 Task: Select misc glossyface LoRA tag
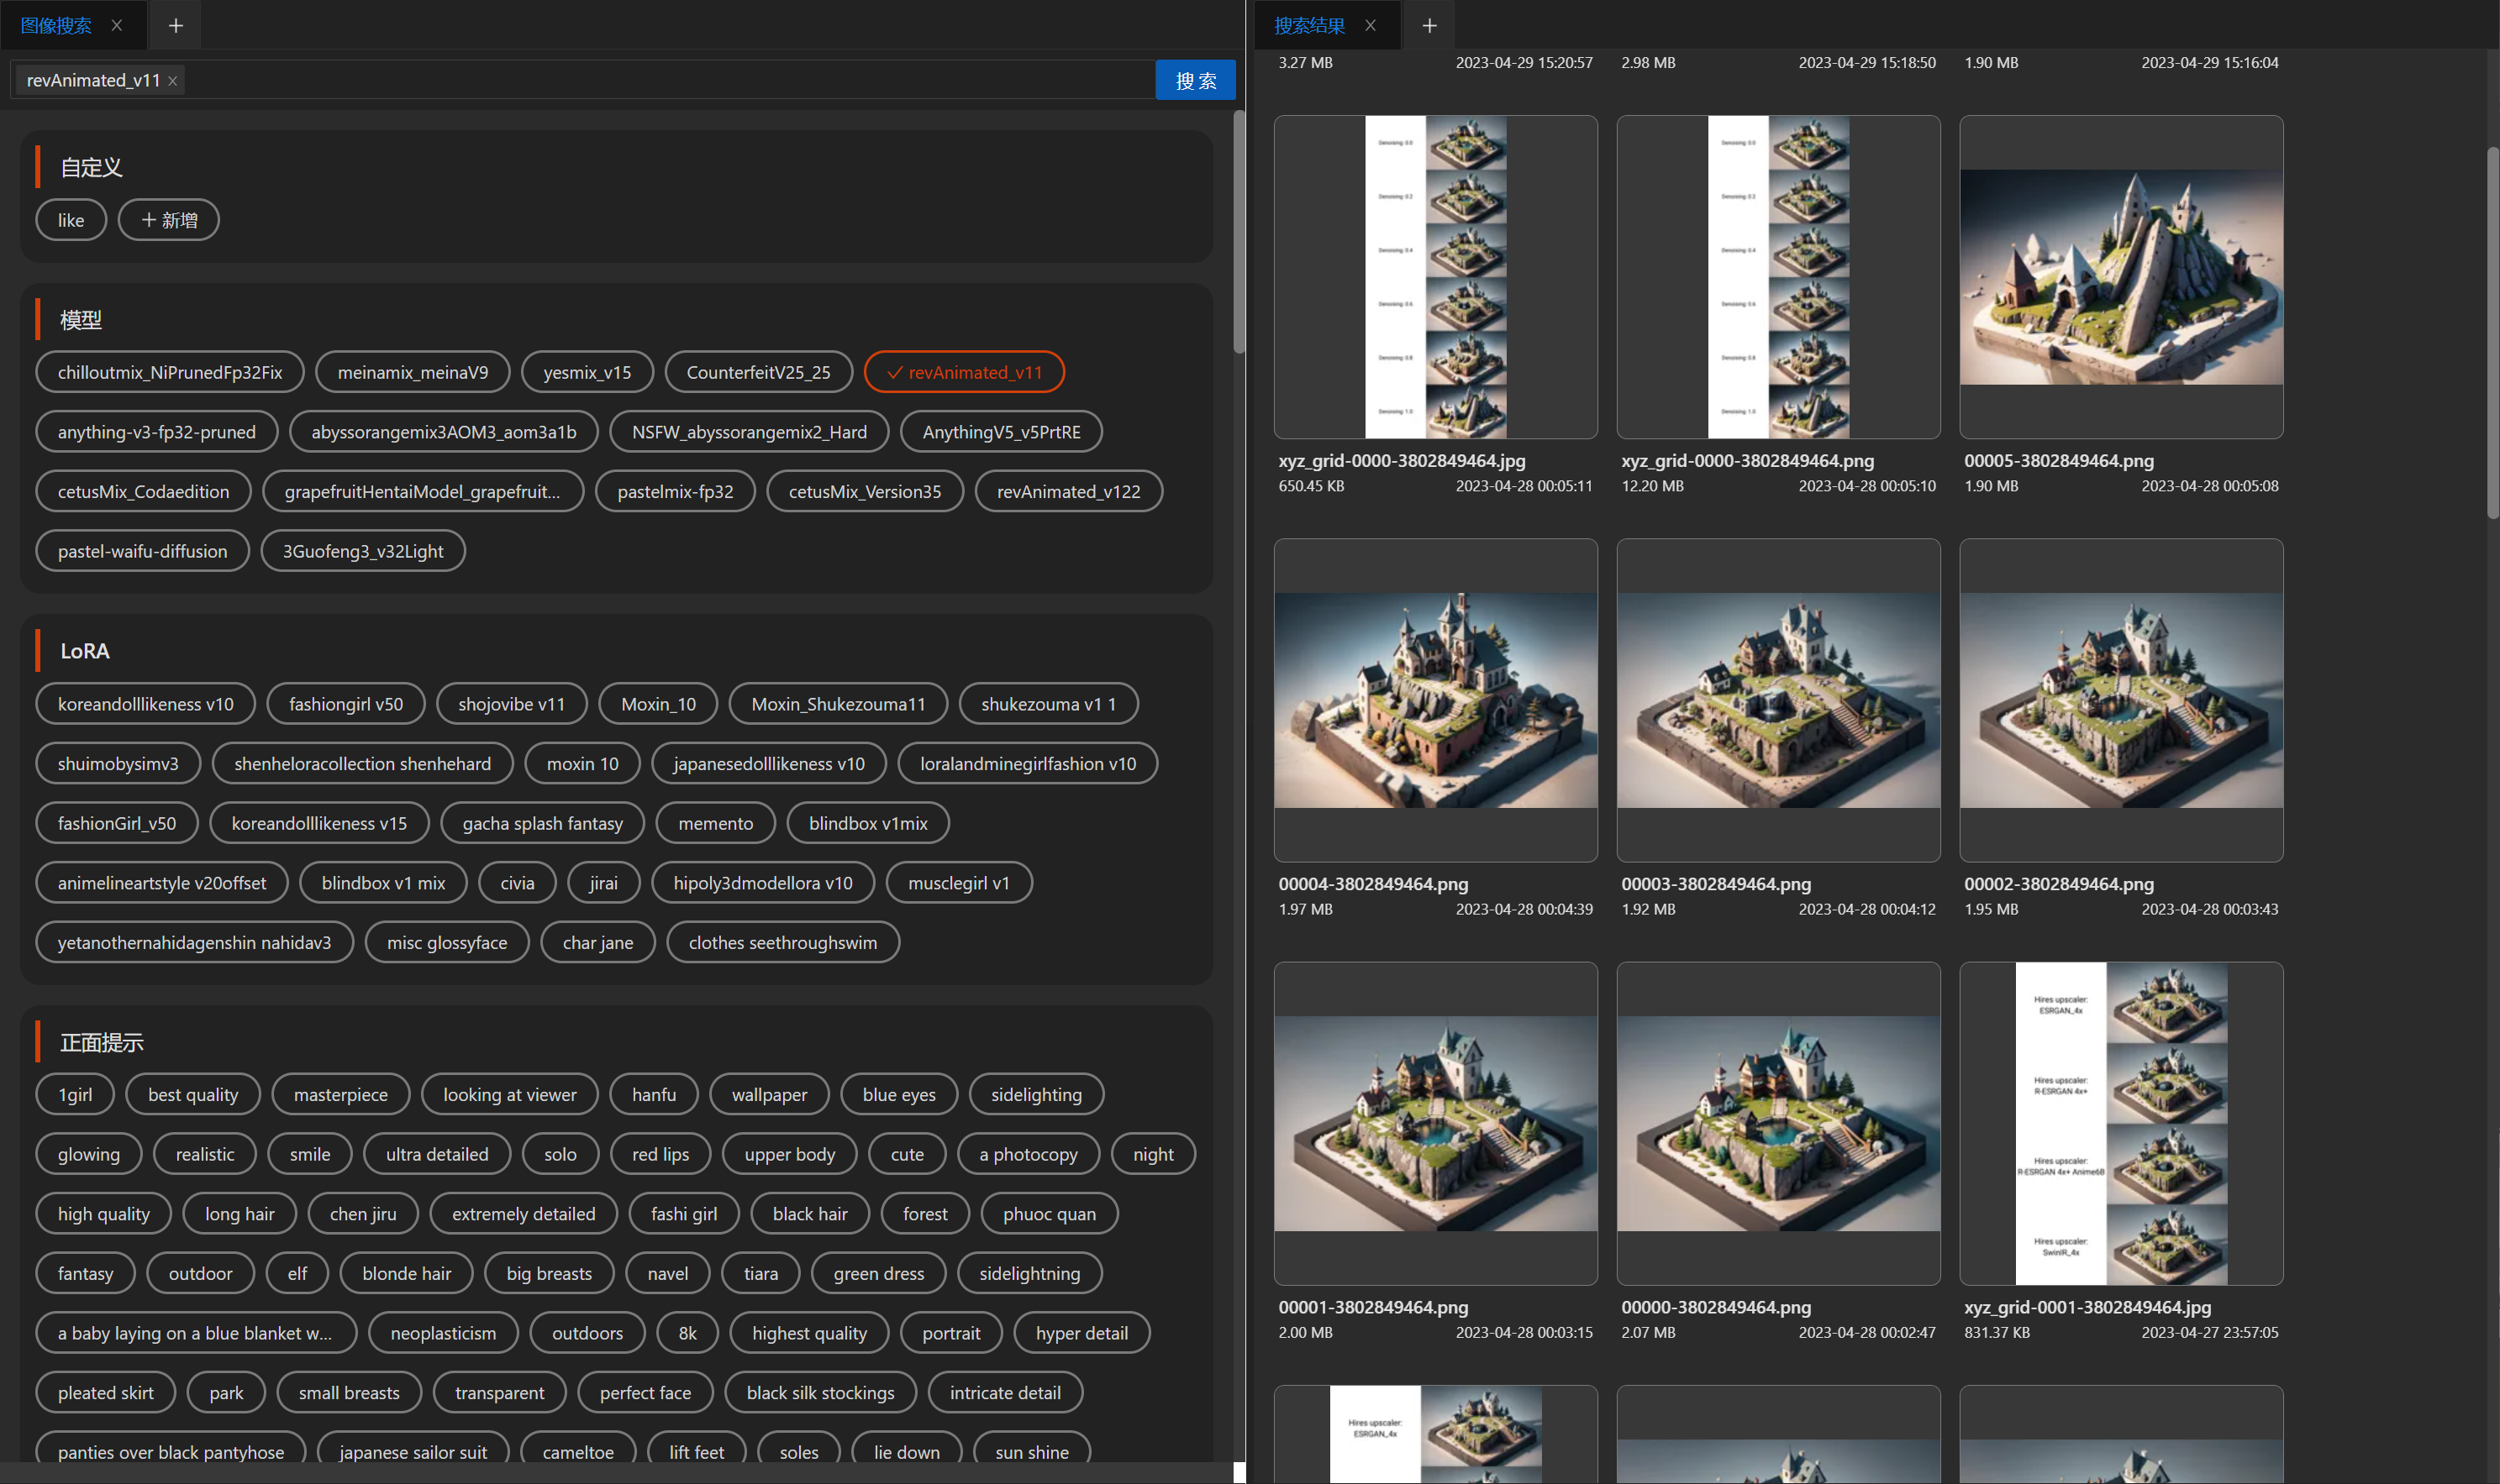tap(447, 942)
